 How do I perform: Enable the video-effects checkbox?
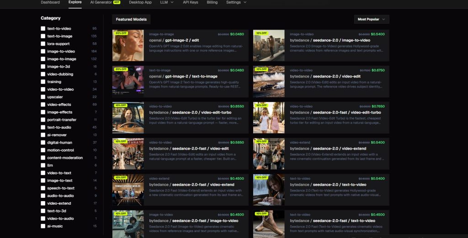pos(43,104)
